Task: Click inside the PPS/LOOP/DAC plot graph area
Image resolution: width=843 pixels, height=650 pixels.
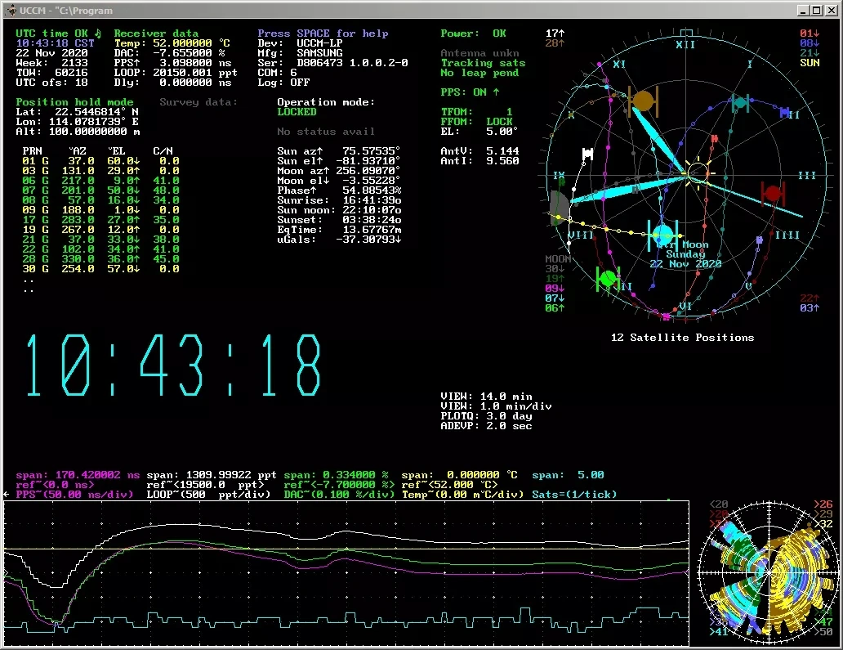Action: coord(346,573)
